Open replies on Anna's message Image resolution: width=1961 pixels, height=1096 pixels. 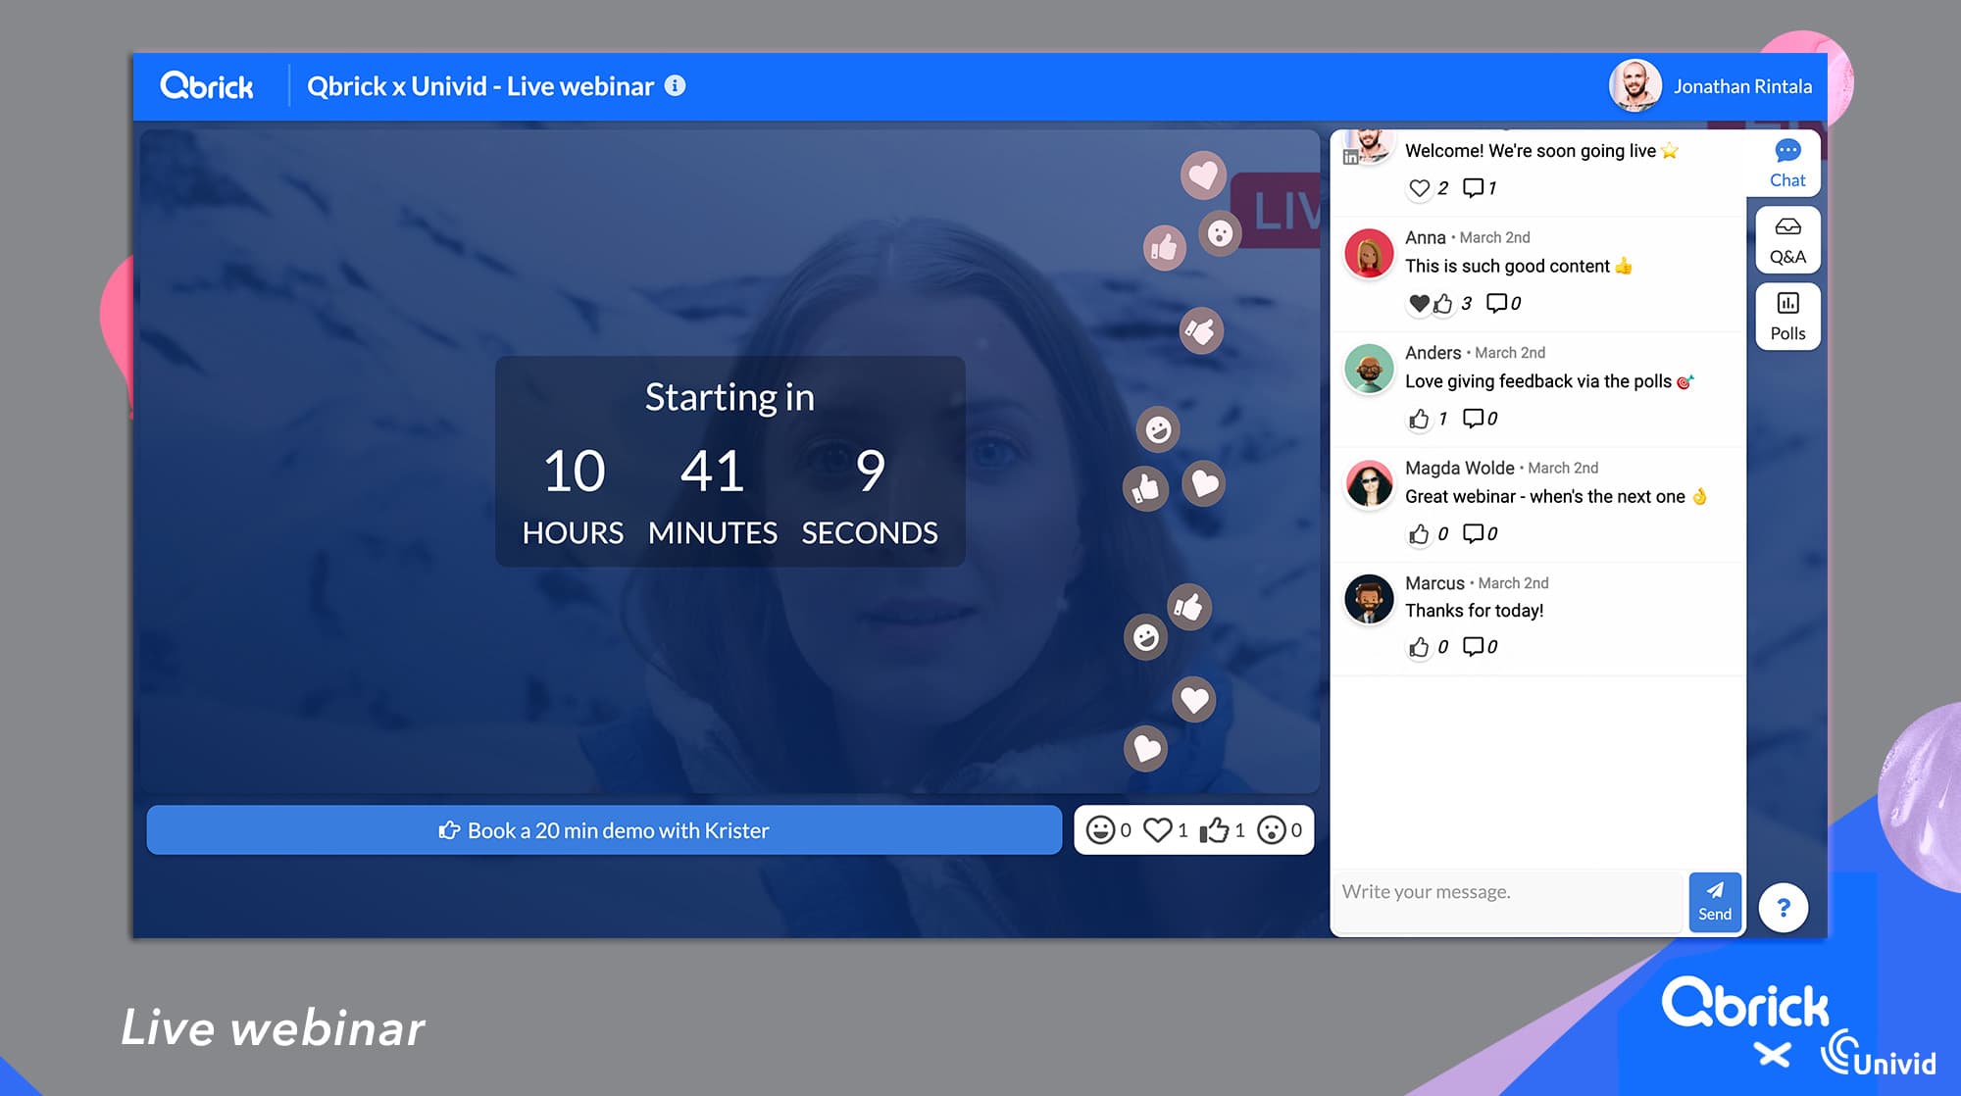1496,303
